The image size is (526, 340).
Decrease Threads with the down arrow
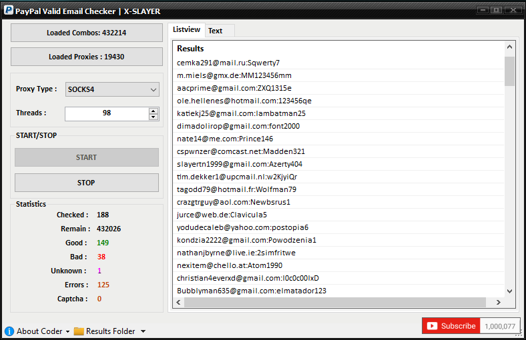pyautogui.click(x=154, y=117)
